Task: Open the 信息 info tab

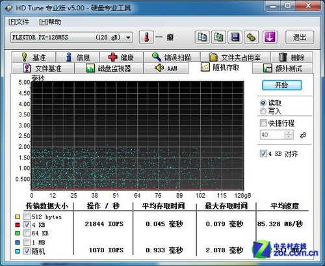Action: 78,57
